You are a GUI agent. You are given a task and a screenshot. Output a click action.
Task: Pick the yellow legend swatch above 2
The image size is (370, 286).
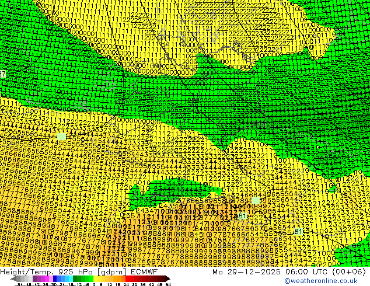96,279
